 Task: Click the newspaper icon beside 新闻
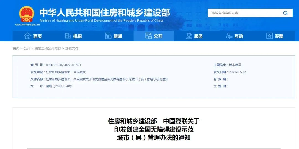(x=108, y=36)
